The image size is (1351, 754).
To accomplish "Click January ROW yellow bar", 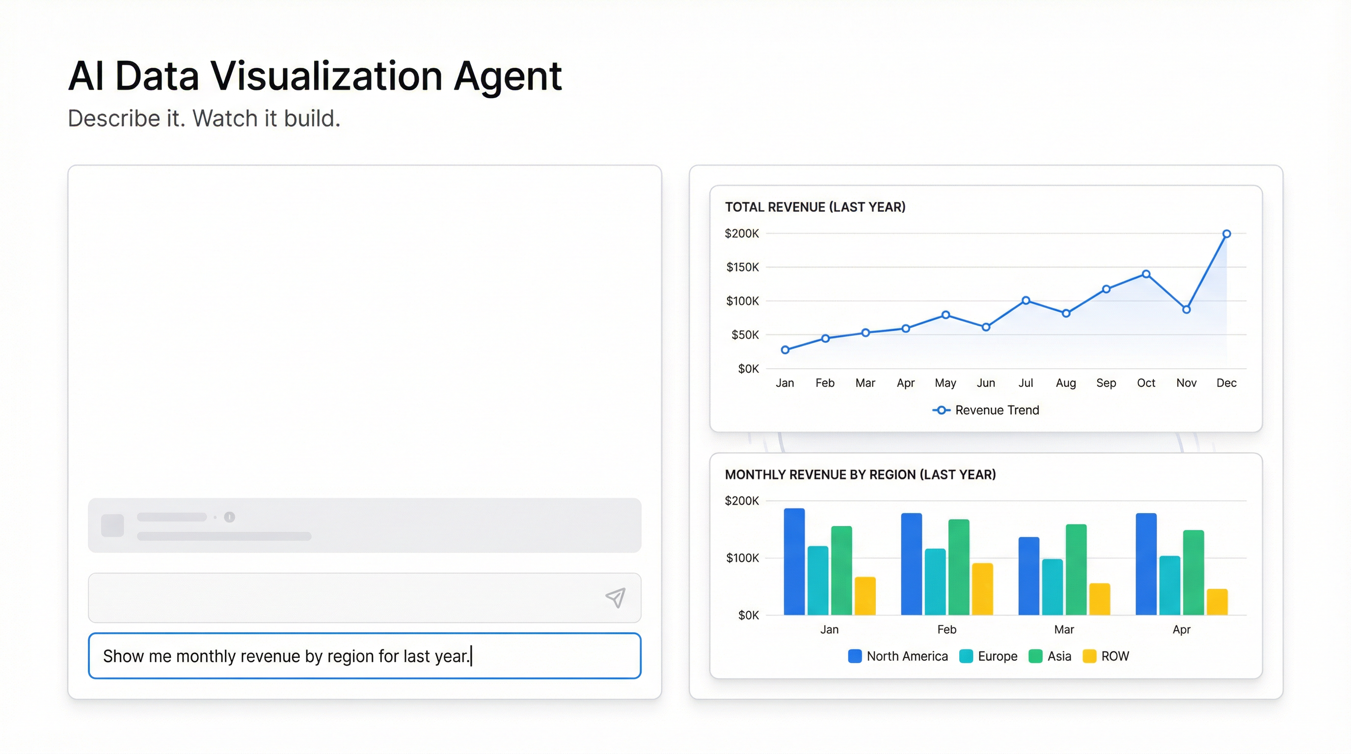I will 865,596.
